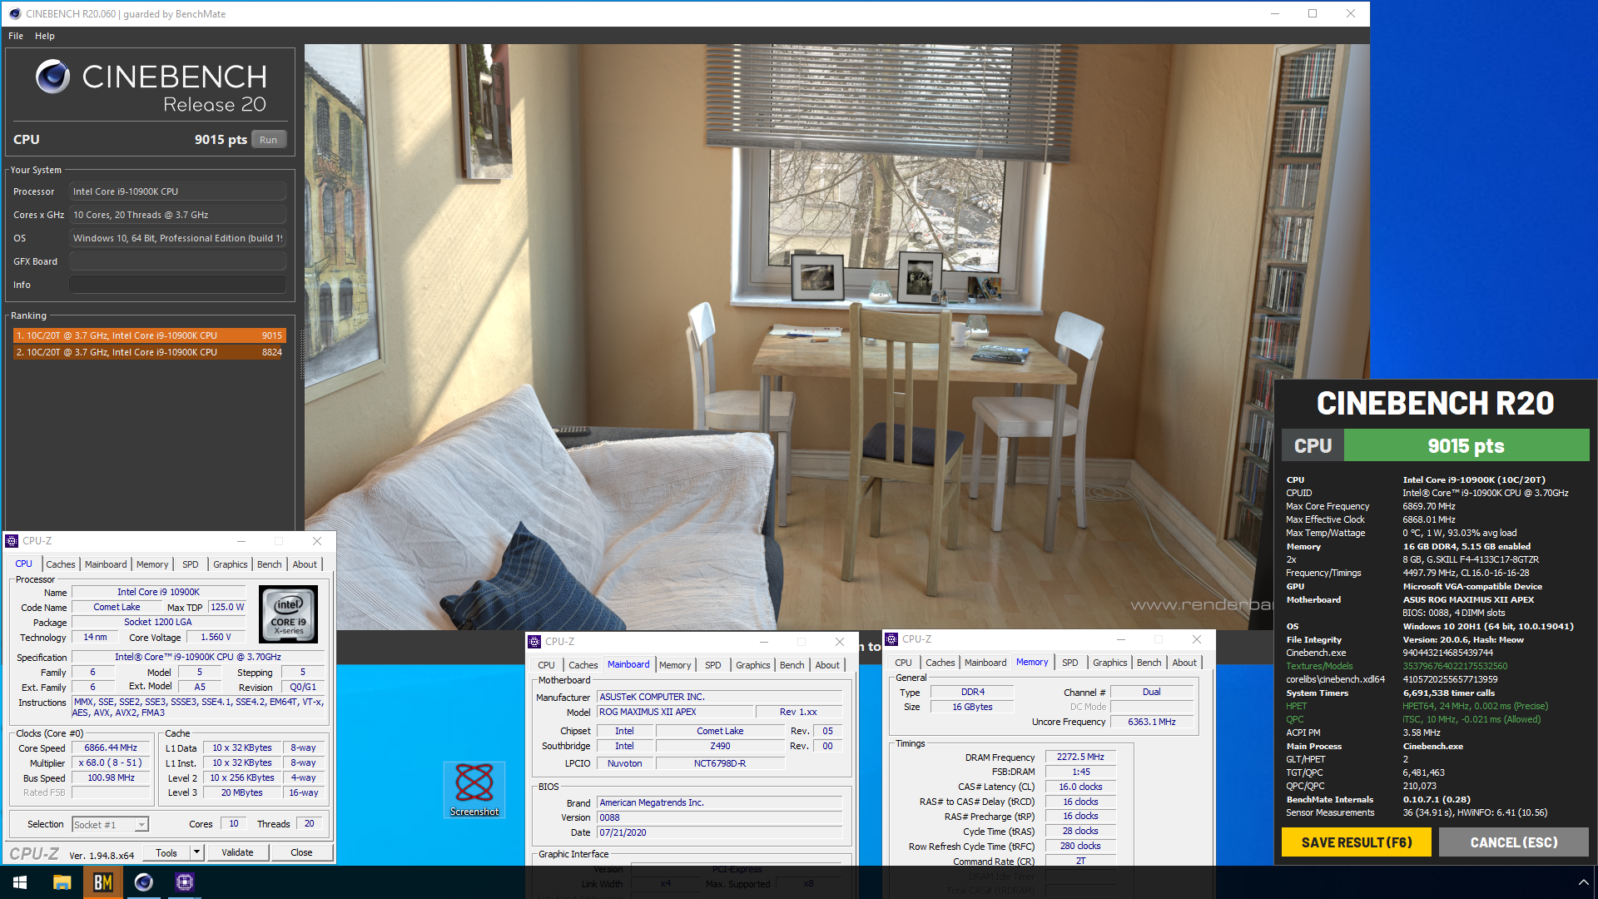Open Memory tab in left CPU-Z window
1598x899 pixels.
click(x=152, y=564)
